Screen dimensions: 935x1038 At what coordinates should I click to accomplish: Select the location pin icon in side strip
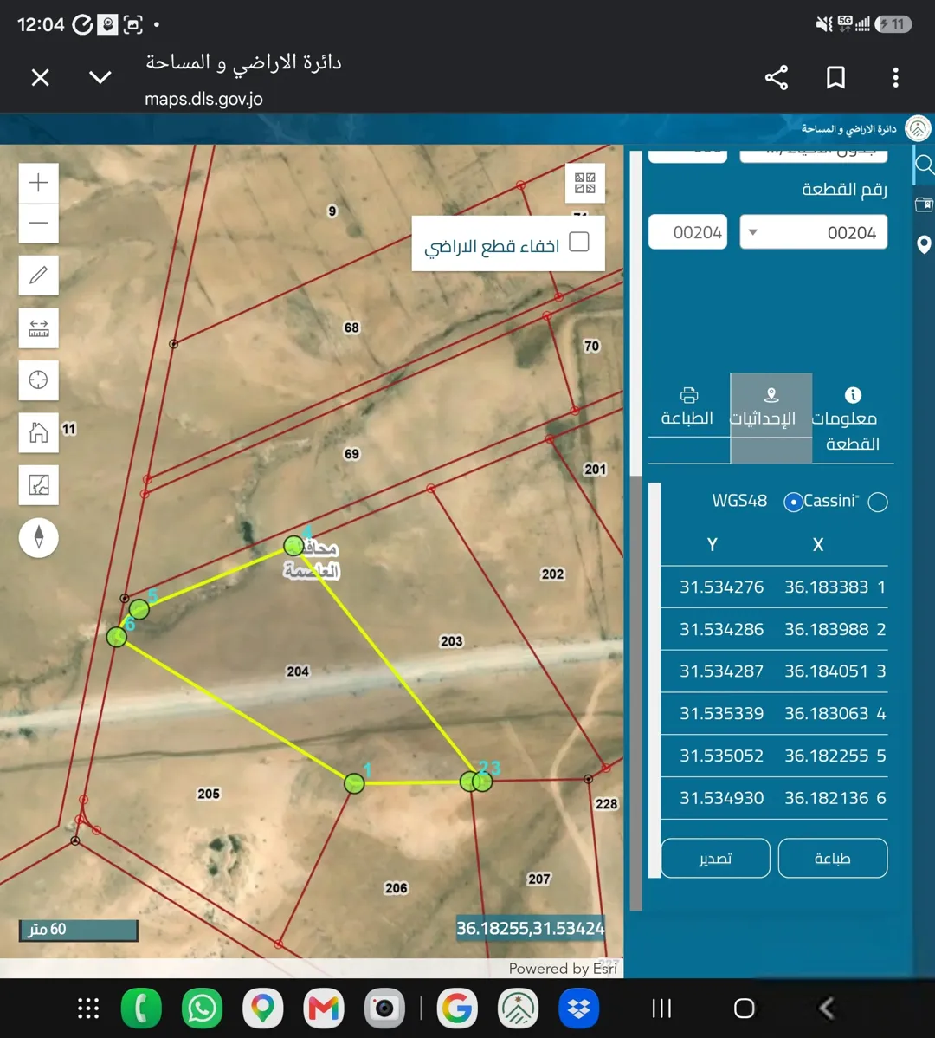(924, 245)
